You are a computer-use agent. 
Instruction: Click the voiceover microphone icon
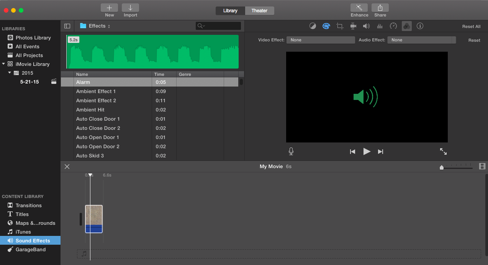pos(291,152)
